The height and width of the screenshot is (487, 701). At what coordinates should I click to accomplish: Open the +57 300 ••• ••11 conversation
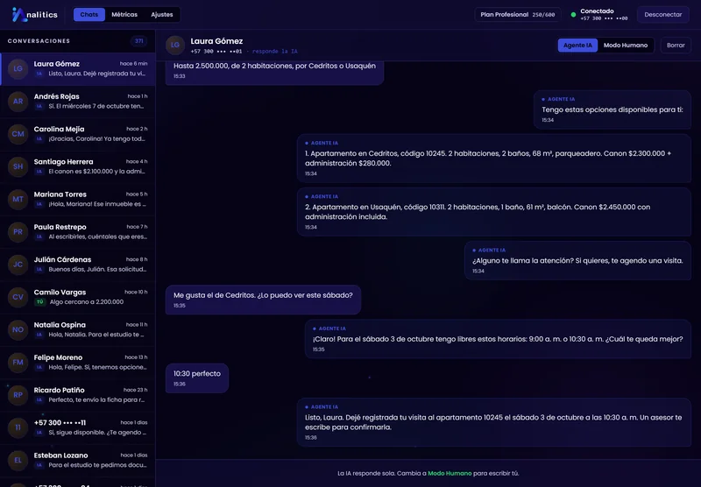tap(78, 428)
